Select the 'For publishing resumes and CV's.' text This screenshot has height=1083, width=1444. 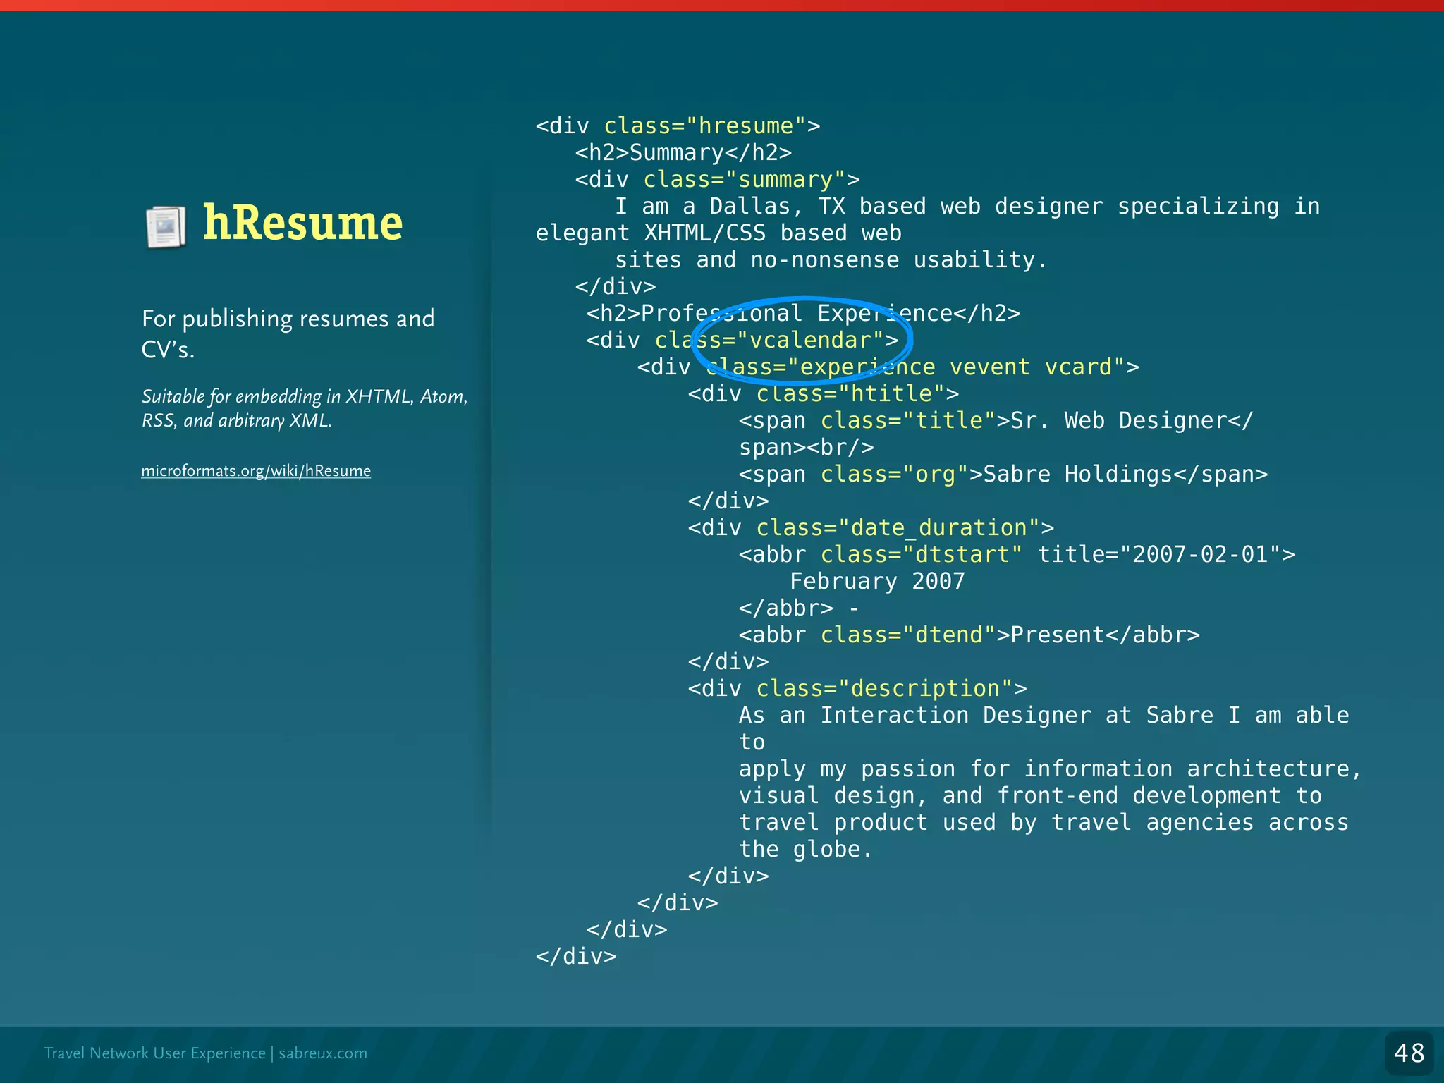[288, 334]
